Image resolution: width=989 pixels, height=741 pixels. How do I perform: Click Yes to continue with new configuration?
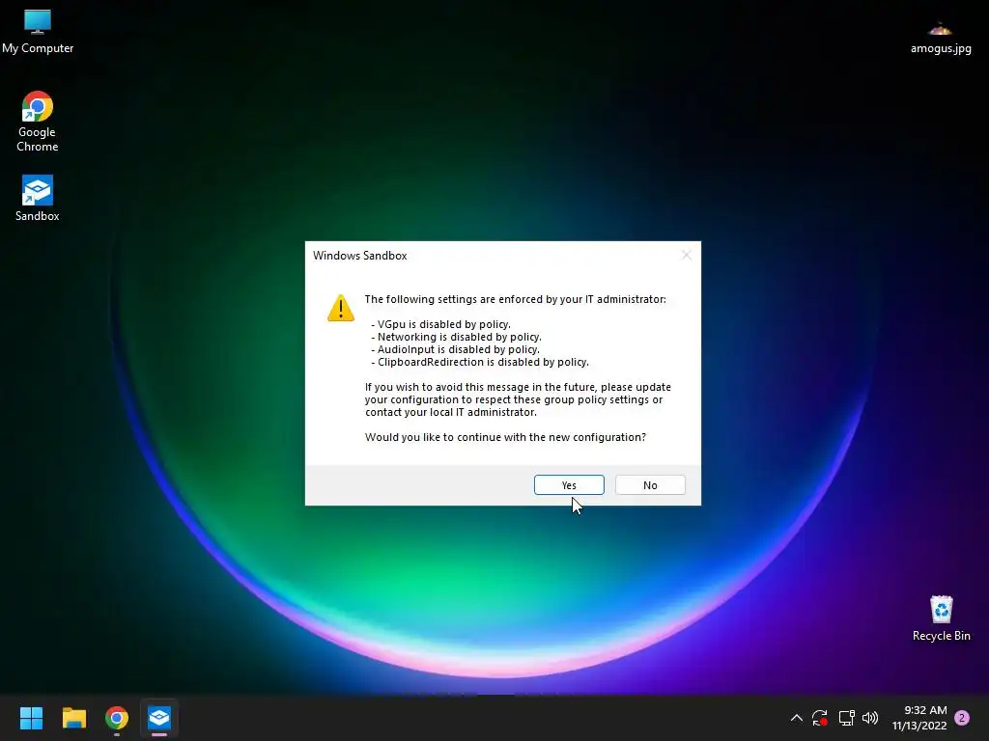569,484
